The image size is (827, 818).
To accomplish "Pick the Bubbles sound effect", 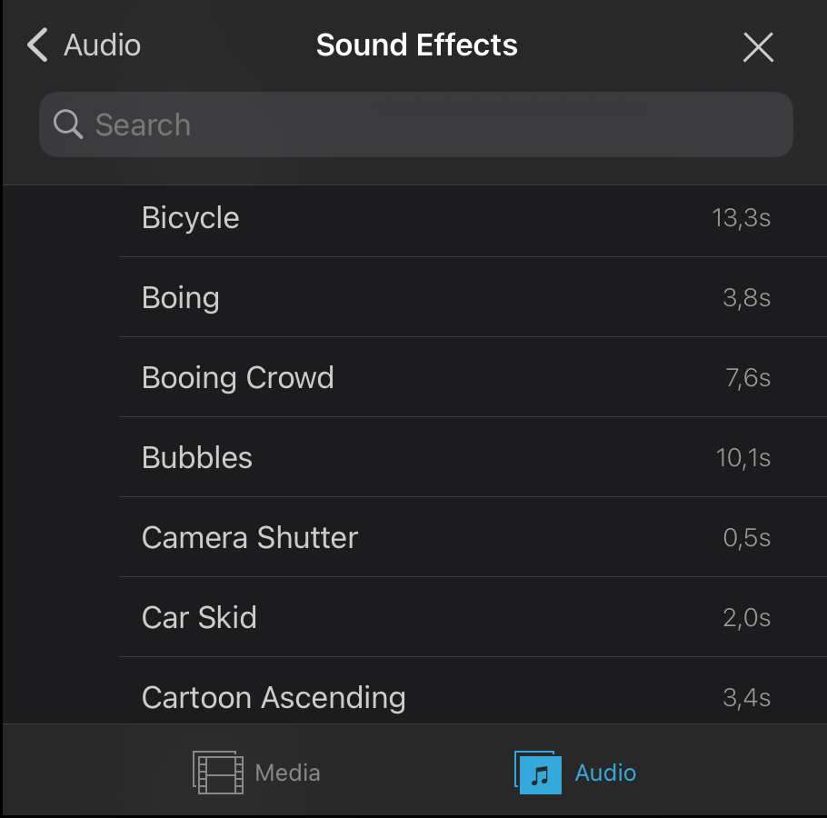I will click(473, 457).
